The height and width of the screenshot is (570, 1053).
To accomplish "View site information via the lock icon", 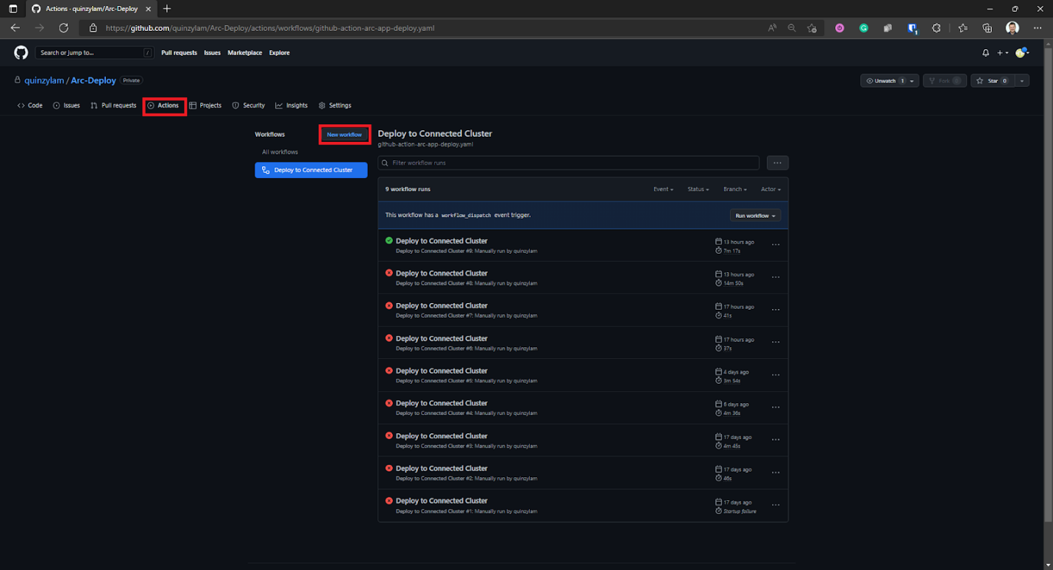I will pos(93,28).
